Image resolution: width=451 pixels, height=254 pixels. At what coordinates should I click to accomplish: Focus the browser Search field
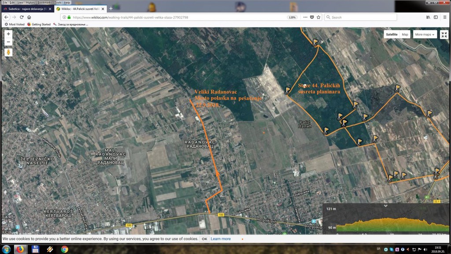click(x=361, y=17)
